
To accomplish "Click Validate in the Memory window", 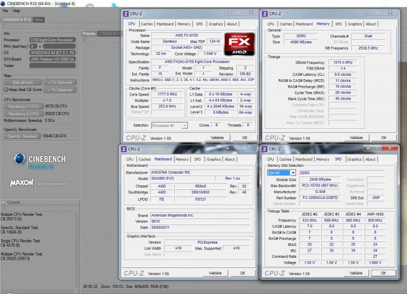I will coord(356,137).
